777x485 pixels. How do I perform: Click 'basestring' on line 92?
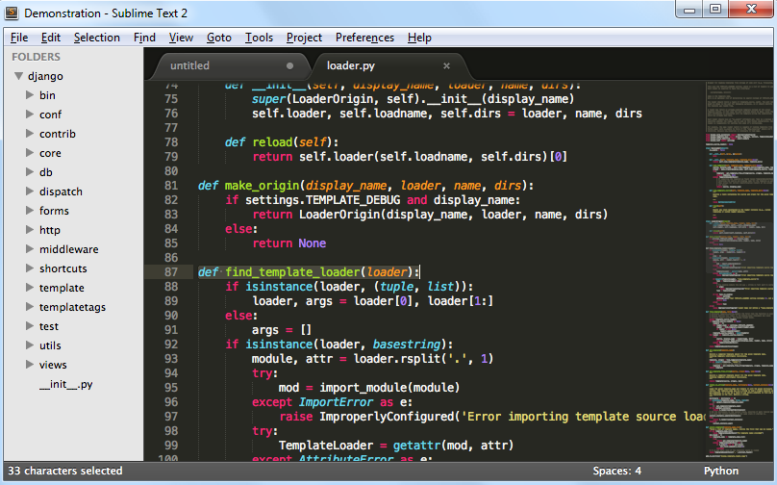point(407,344)
